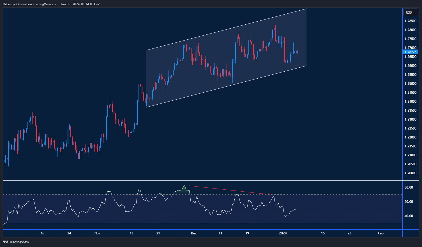Select the dashed 70 overbought line in RSI pane
The width and height of the screenshot is (422, 247).
(336, 194)
